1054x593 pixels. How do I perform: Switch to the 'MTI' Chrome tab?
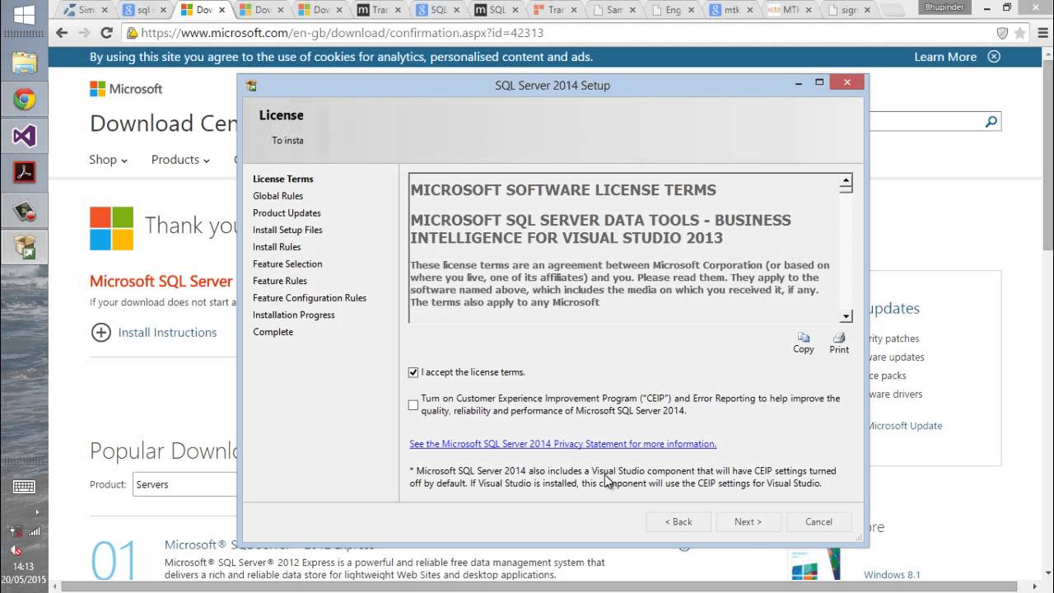coord(789,10)
